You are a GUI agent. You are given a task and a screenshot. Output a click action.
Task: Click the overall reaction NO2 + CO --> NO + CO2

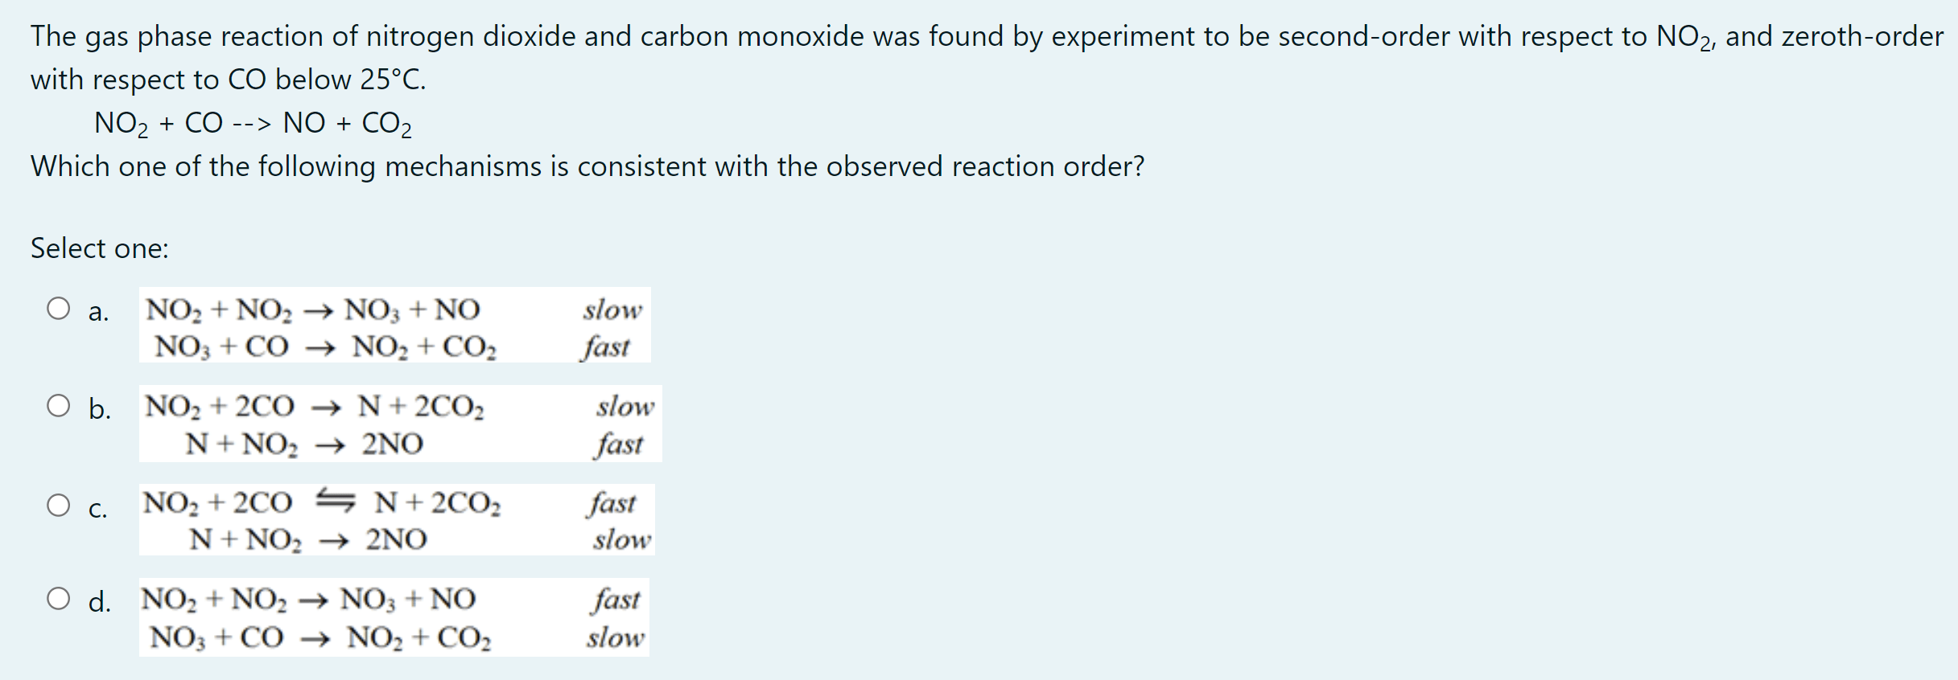click(x=253, y=123)
